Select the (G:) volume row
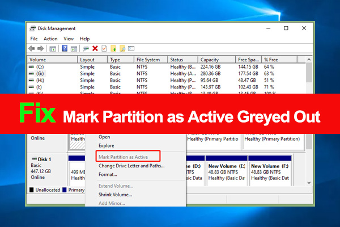Image resolution: width=340 pixels, height=227 pixels. (167, 73)
